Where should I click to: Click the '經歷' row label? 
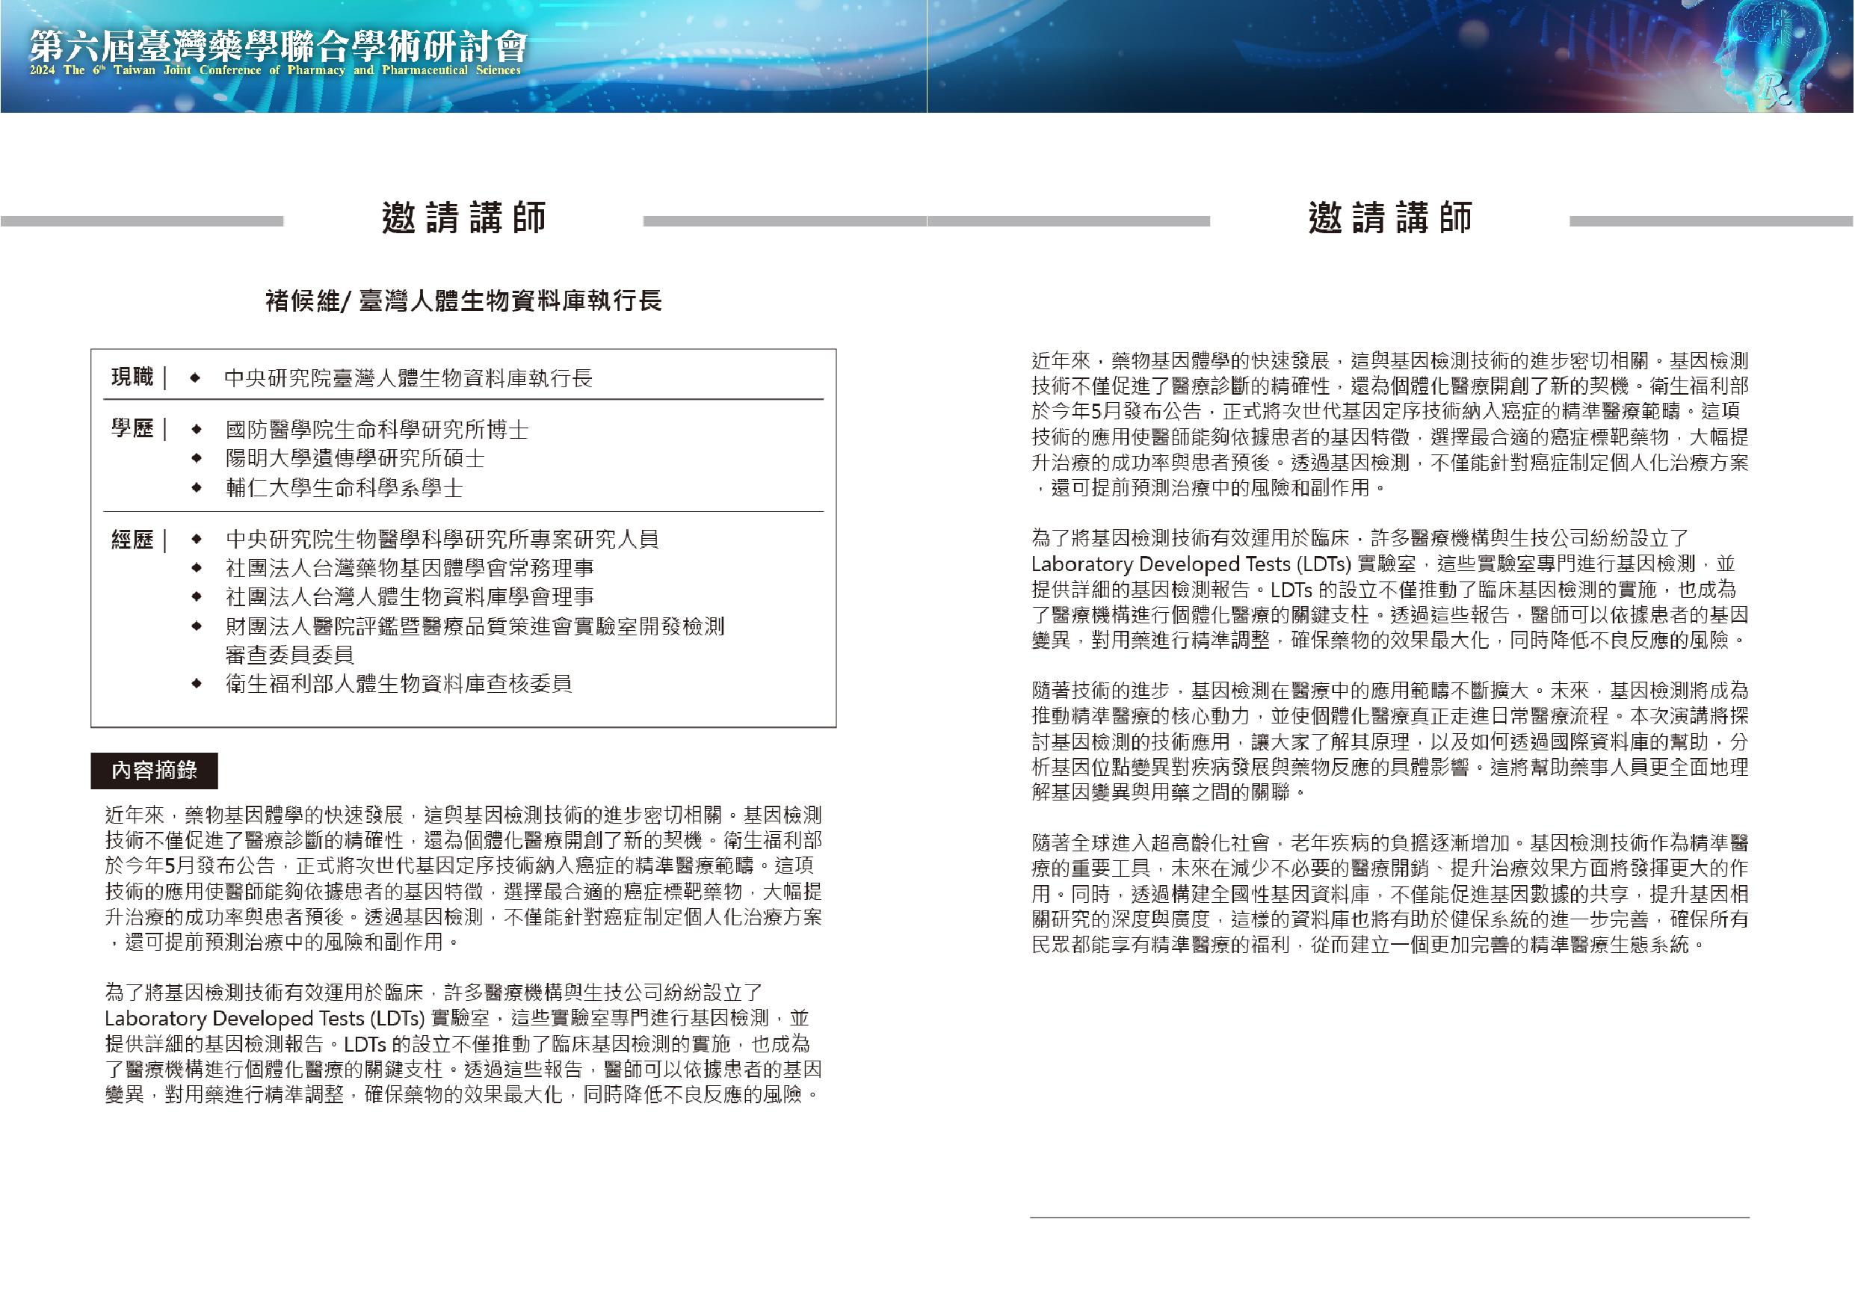132,540
